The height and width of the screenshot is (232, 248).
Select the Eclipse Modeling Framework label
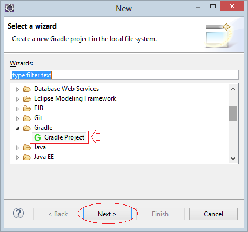75,98
